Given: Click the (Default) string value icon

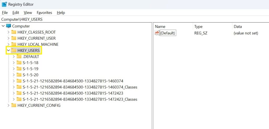Looking at the screenshot, I should 157,33.
